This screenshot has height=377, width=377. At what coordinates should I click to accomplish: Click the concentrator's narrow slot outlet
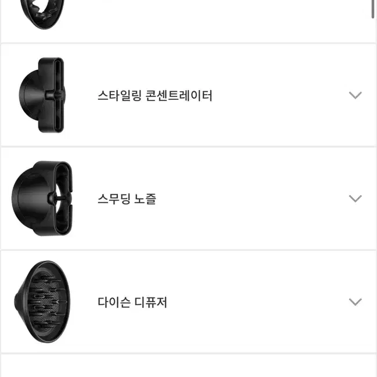coord(58,95)
